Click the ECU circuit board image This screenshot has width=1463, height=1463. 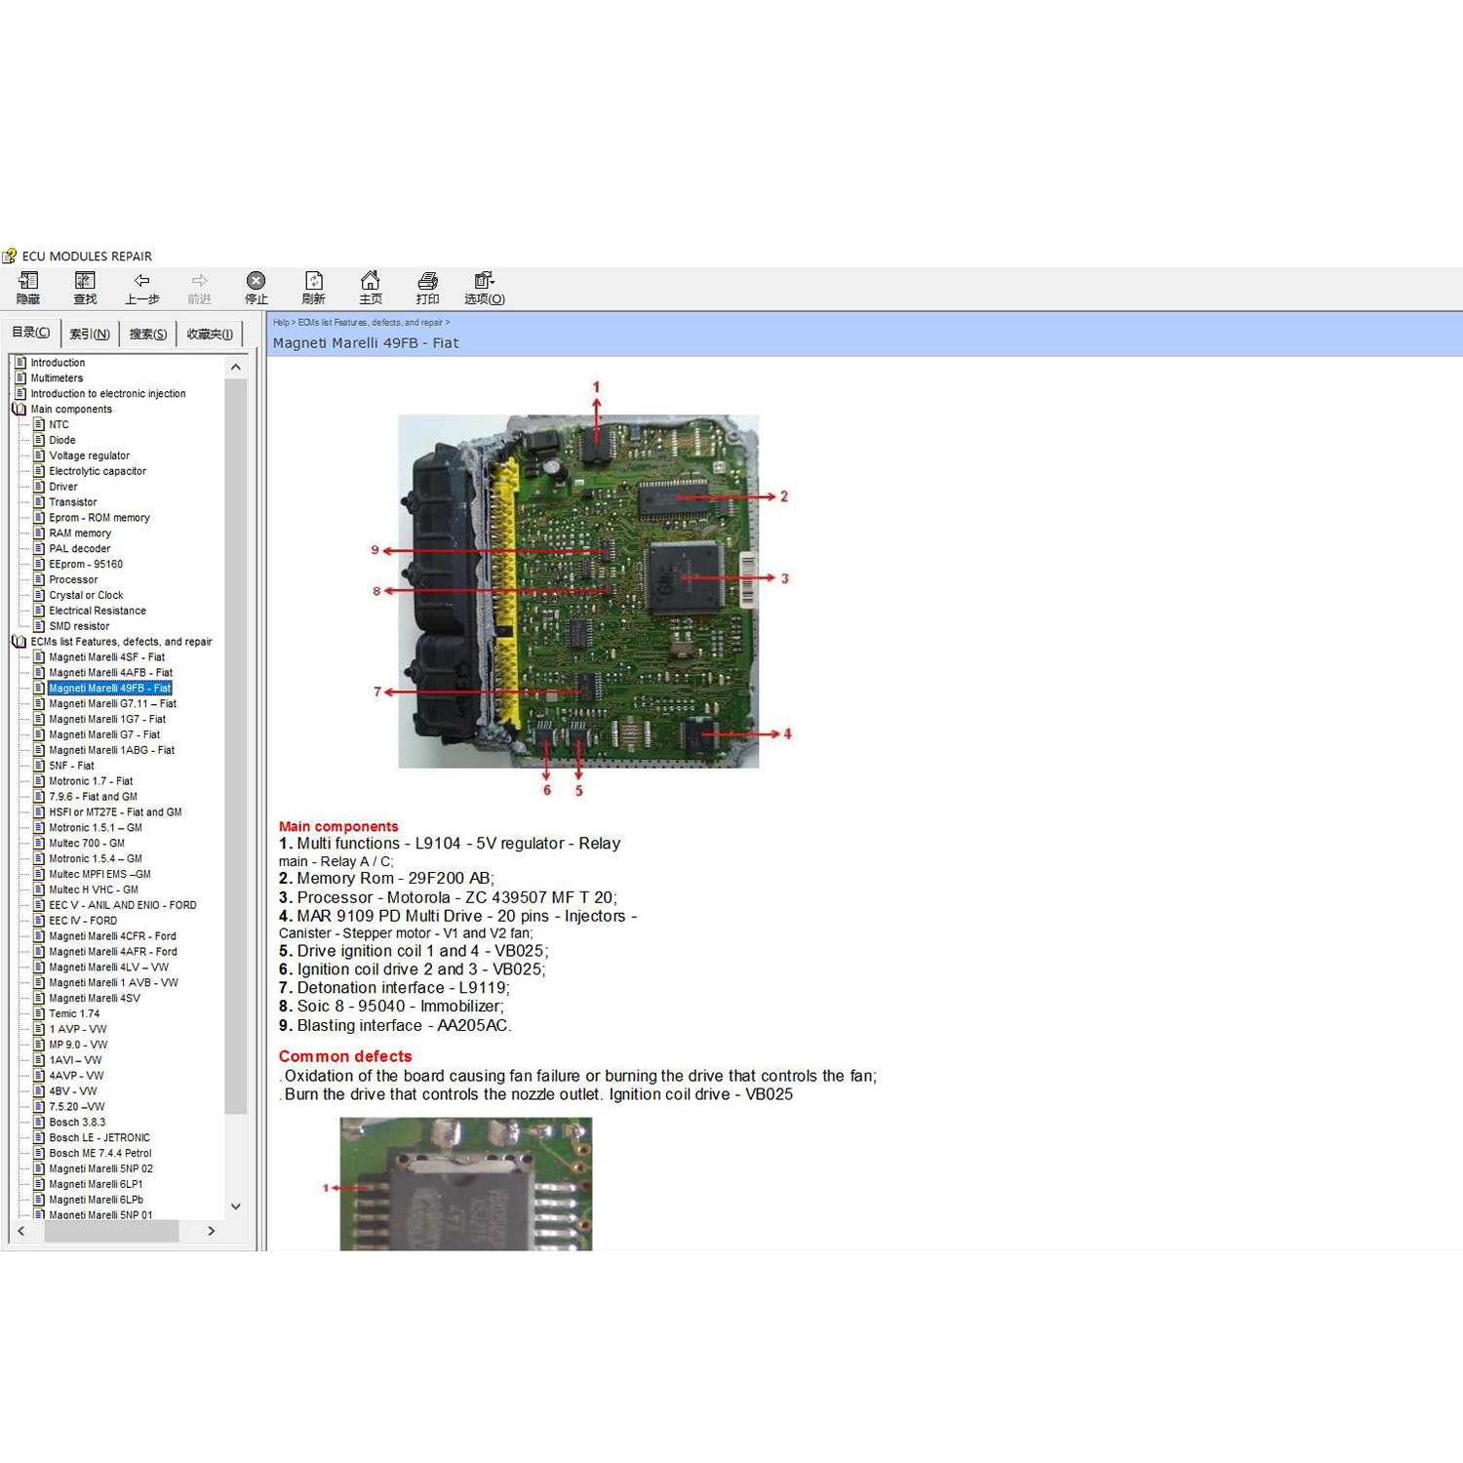click(x=578, y=591)
